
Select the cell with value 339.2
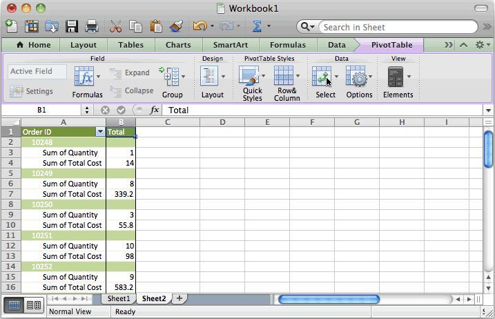pos(121,194)
